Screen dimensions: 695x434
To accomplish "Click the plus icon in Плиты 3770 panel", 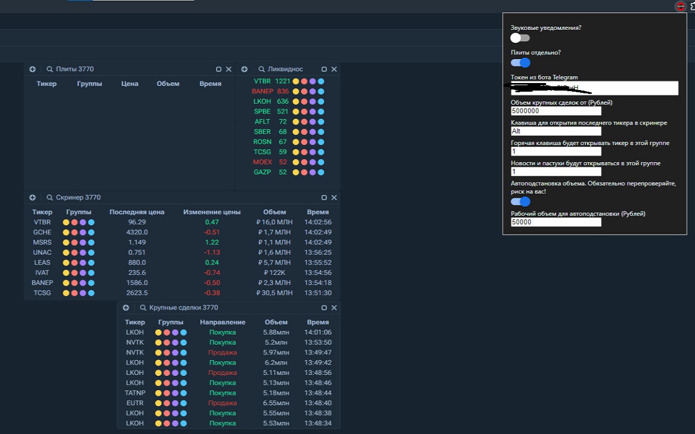I will click(x=33, y=69).
